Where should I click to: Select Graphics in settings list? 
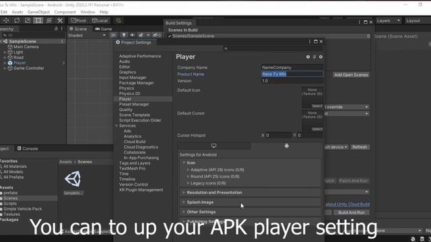point(127,72)
